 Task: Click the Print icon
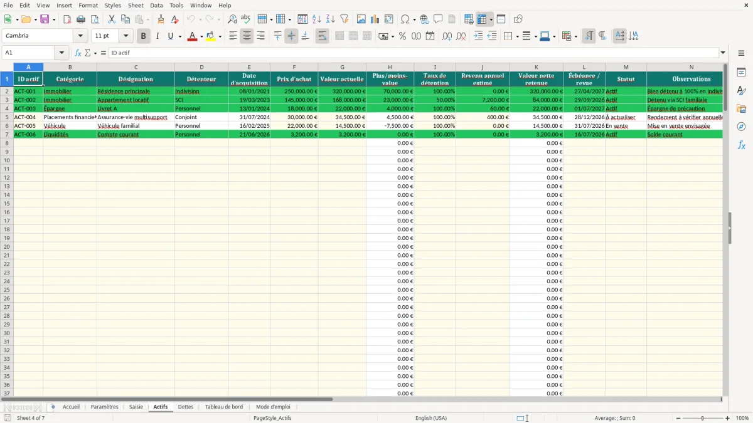[x=81, y=19]
